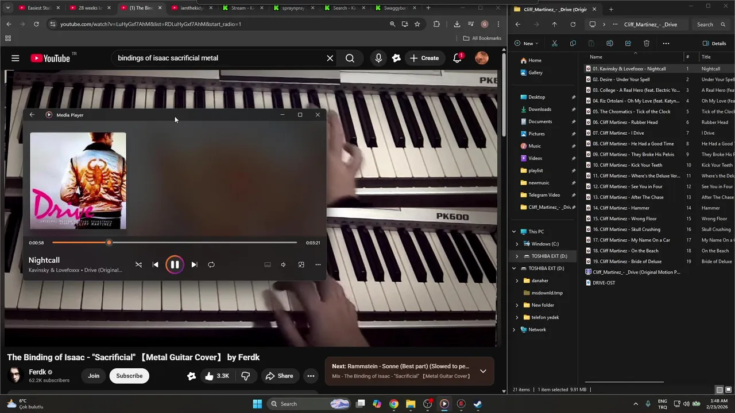
Task: Start YouTube voice search microphone
Action: point(378,58)
